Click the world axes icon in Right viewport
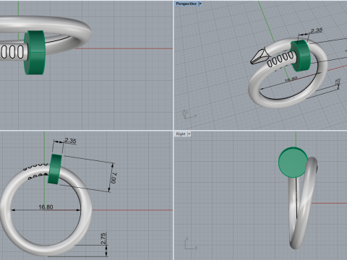347x260 pixels. [x=191, y=243]
